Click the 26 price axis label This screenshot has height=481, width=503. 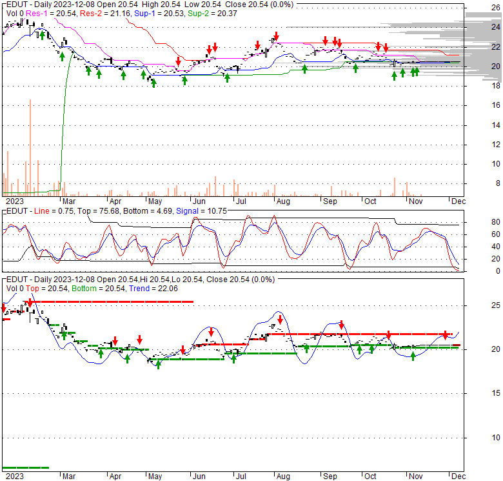[x=496, y=8]
